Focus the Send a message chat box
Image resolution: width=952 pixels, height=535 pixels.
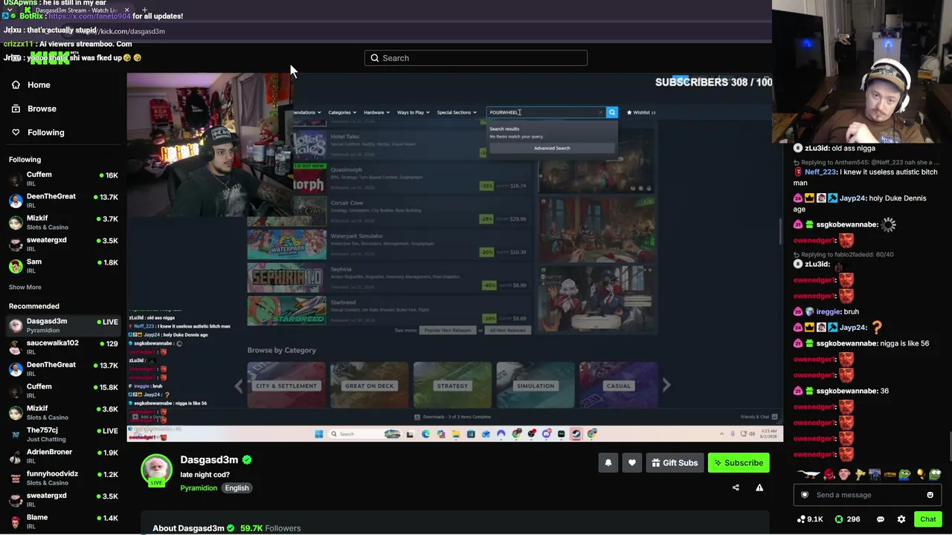click(867, 495)
